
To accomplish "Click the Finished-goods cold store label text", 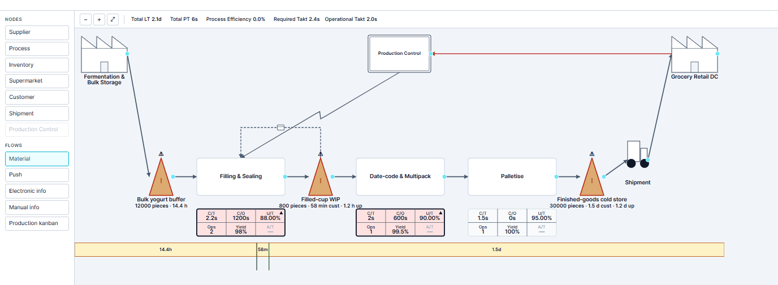I will pos(592,200).
